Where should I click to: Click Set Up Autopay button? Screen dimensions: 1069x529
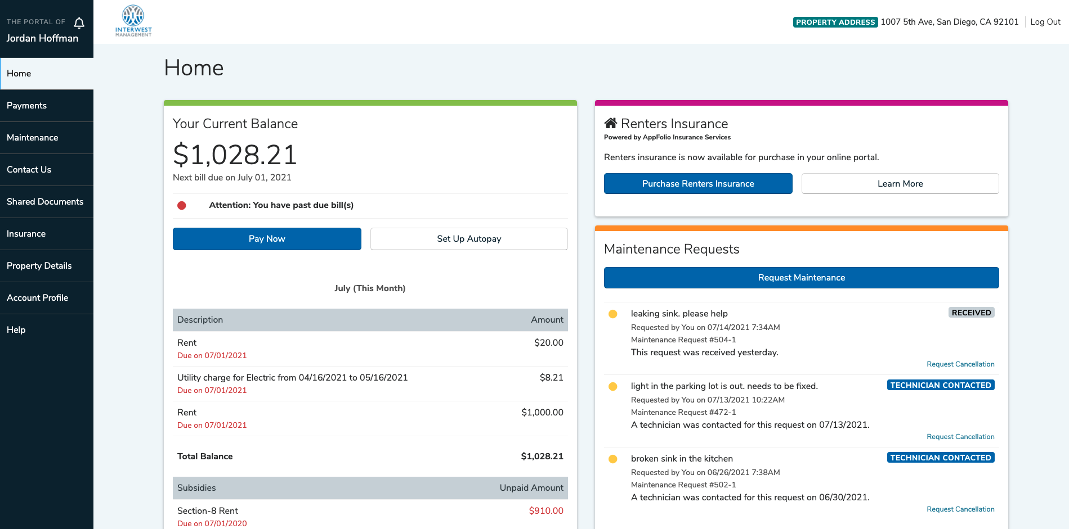tap(469, 239)
